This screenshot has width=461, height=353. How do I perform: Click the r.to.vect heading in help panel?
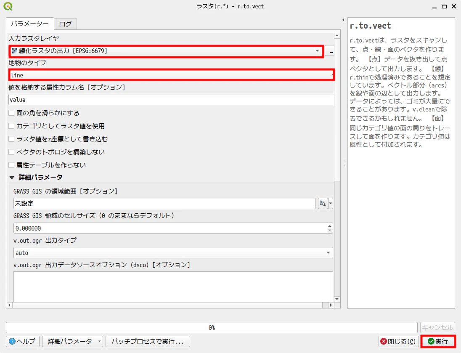[371, 26]
